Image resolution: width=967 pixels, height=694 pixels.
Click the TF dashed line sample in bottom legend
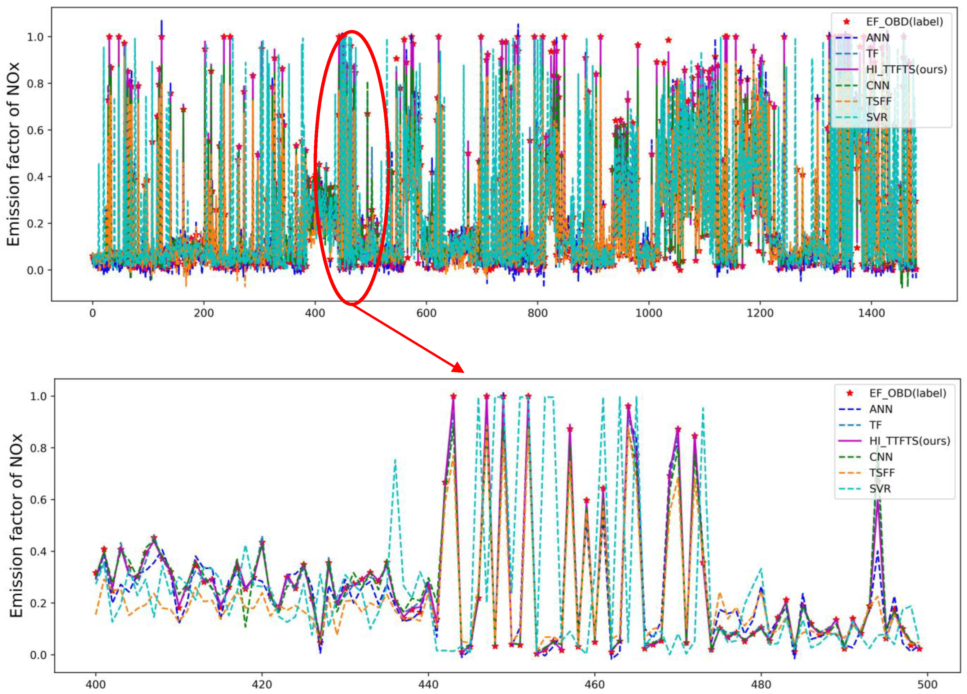tap(850, 425)
